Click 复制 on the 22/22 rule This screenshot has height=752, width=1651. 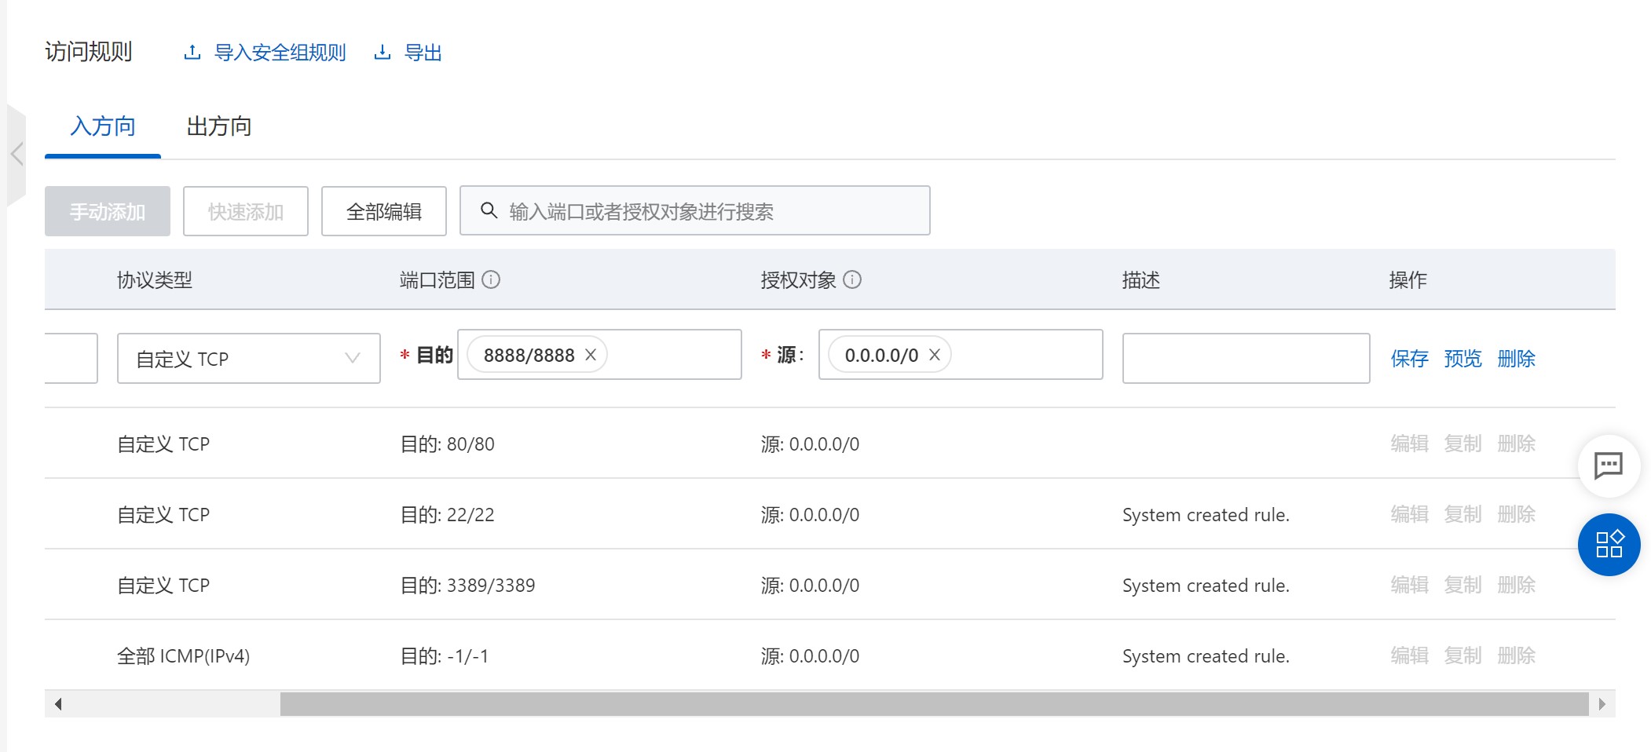click(1463, 514)
